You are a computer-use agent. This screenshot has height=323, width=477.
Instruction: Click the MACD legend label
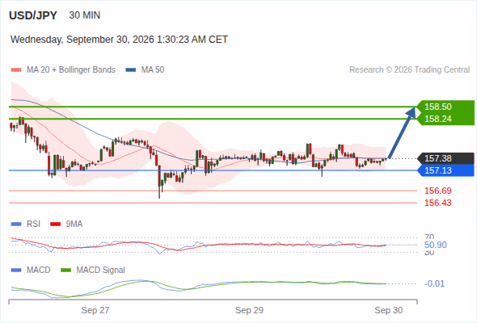(x=38, y=270)
